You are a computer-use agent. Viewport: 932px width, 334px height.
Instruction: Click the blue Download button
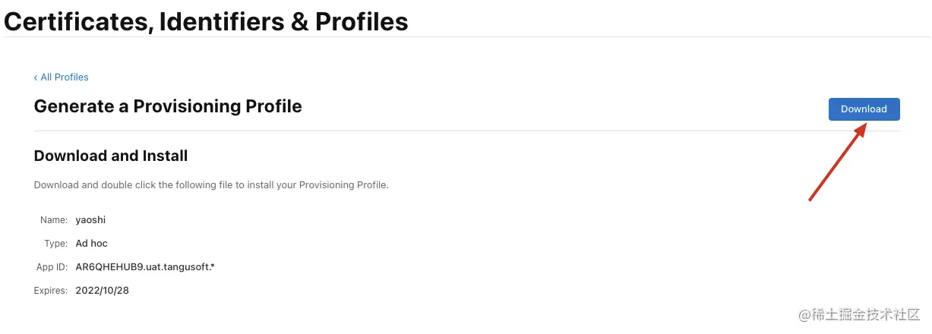click(x=864, y=109)
